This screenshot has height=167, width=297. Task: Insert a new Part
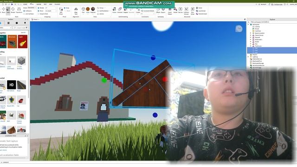[x=83, y=10]
